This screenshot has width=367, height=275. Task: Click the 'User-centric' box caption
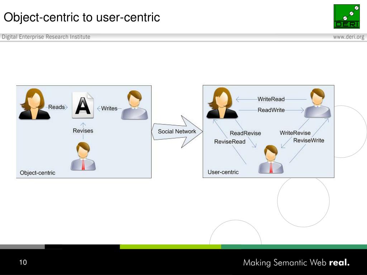(x=223, y=172)
